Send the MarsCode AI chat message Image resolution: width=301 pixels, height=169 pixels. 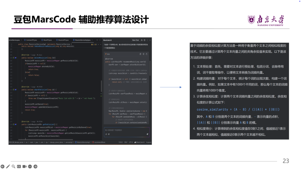[147, 134]
